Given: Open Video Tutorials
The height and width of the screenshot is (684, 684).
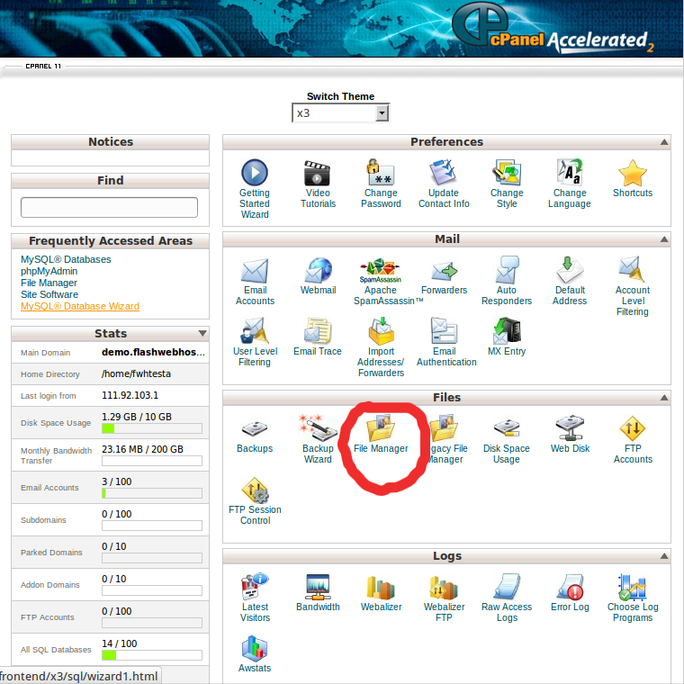Looking at the screenshot, I should coord(317,173).
